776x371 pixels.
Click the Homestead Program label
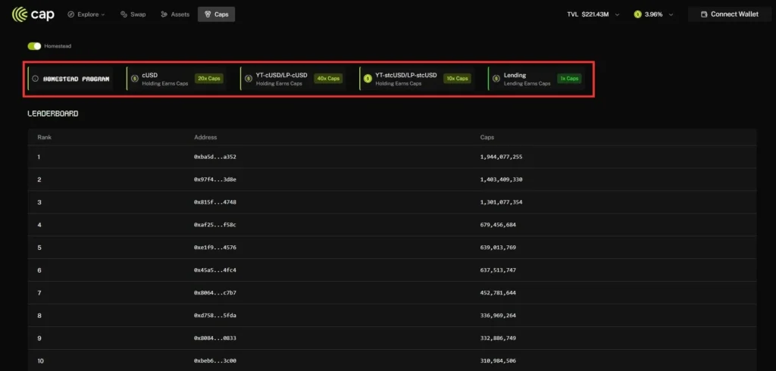pyautogui.click(x=77, y=79)
